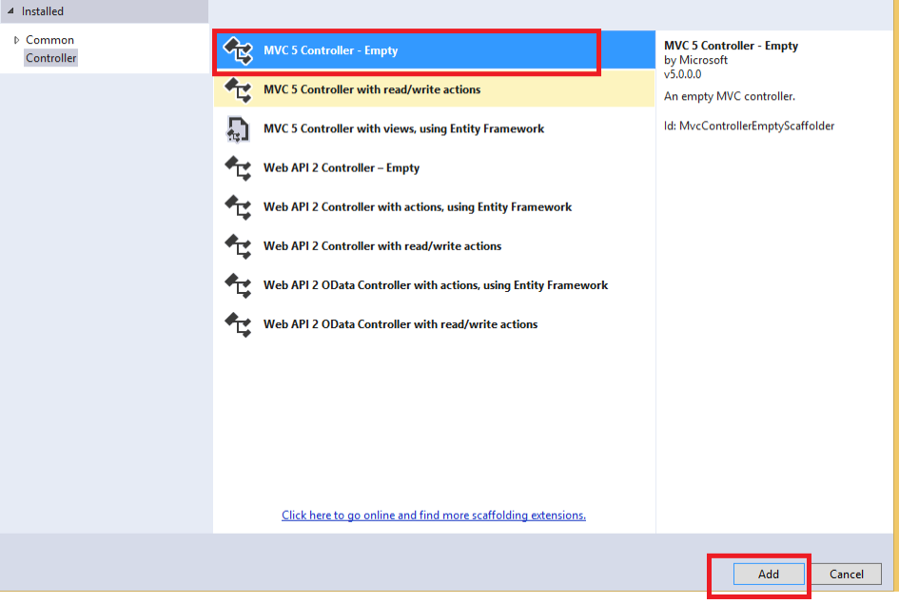Click icon beside Web API 2 Controller with read/write actions
899x604 pixels.
coord(238,246)
